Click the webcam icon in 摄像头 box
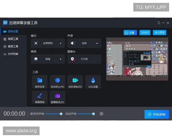 point(73,59)
